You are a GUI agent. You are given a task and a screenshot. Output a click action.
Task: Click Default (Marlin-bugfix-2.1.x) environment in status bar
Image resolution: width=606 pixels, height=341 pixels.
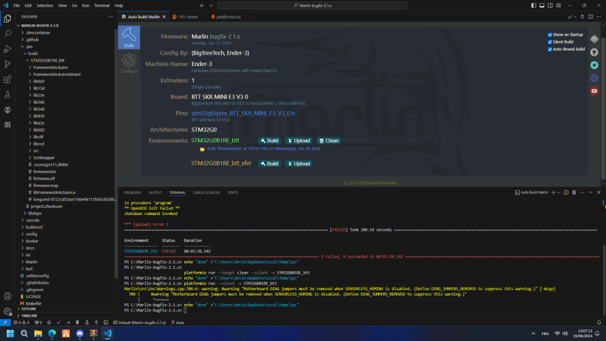click(139, 322)
